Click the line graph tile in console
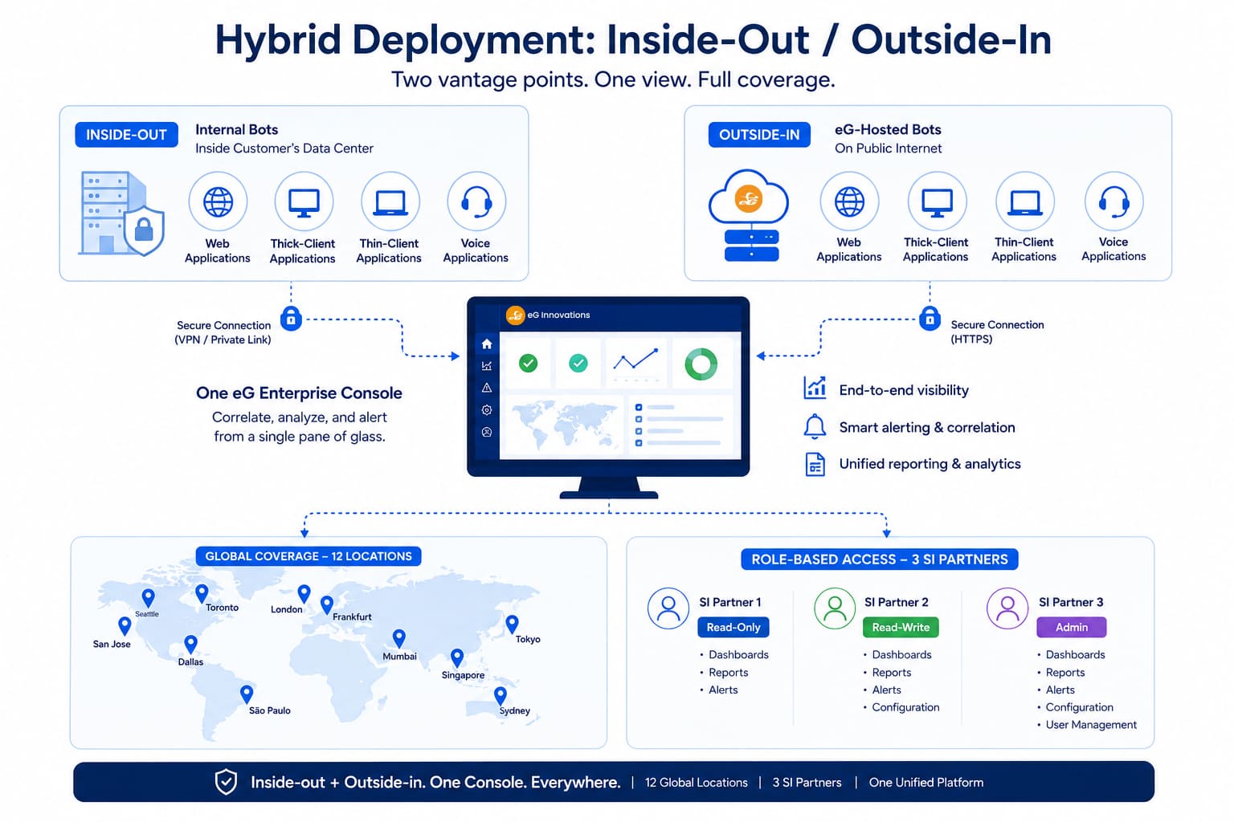Image resolution: width=1234 pixels, height=822 pixels. tap(635, 364)
